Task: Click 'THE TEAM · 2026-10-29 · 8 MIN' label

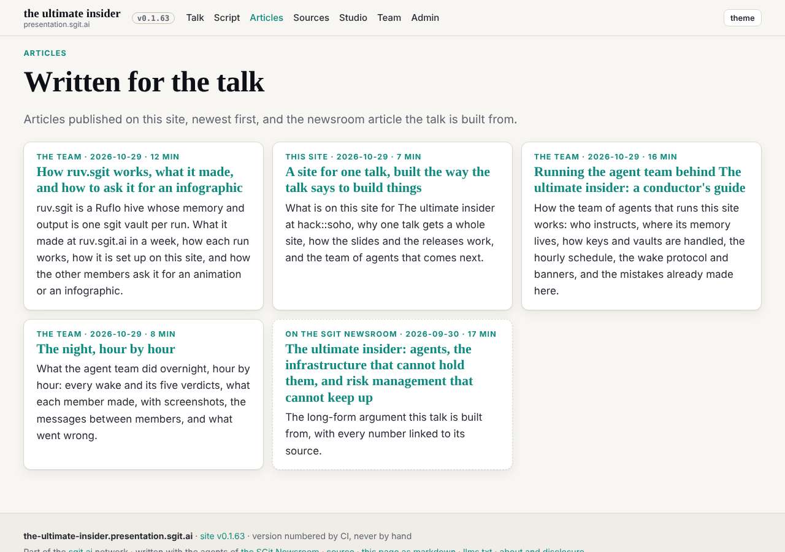Action: (106, 334)
